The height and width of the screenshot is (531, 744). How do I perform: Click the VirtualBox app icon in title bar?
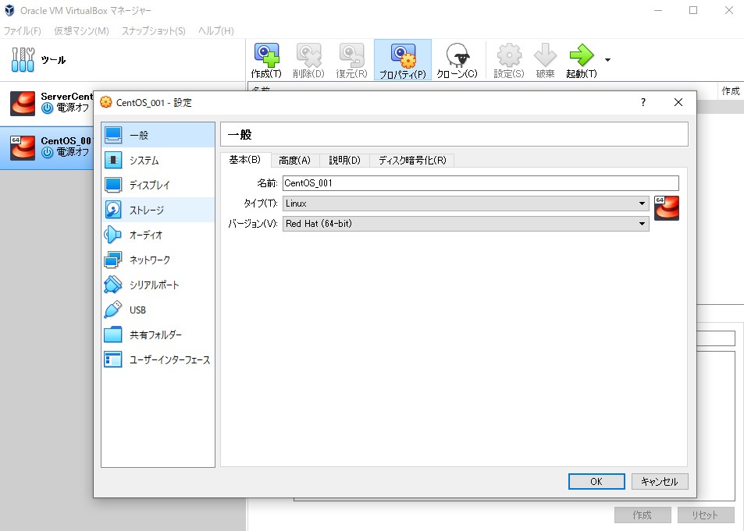click(x=9, y=10)
